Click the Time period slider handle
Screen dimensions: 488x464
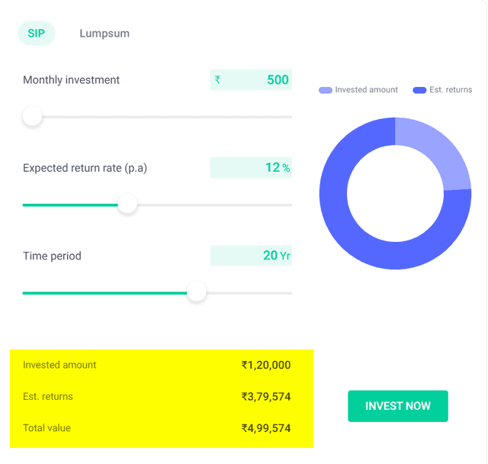click(197, 292)
